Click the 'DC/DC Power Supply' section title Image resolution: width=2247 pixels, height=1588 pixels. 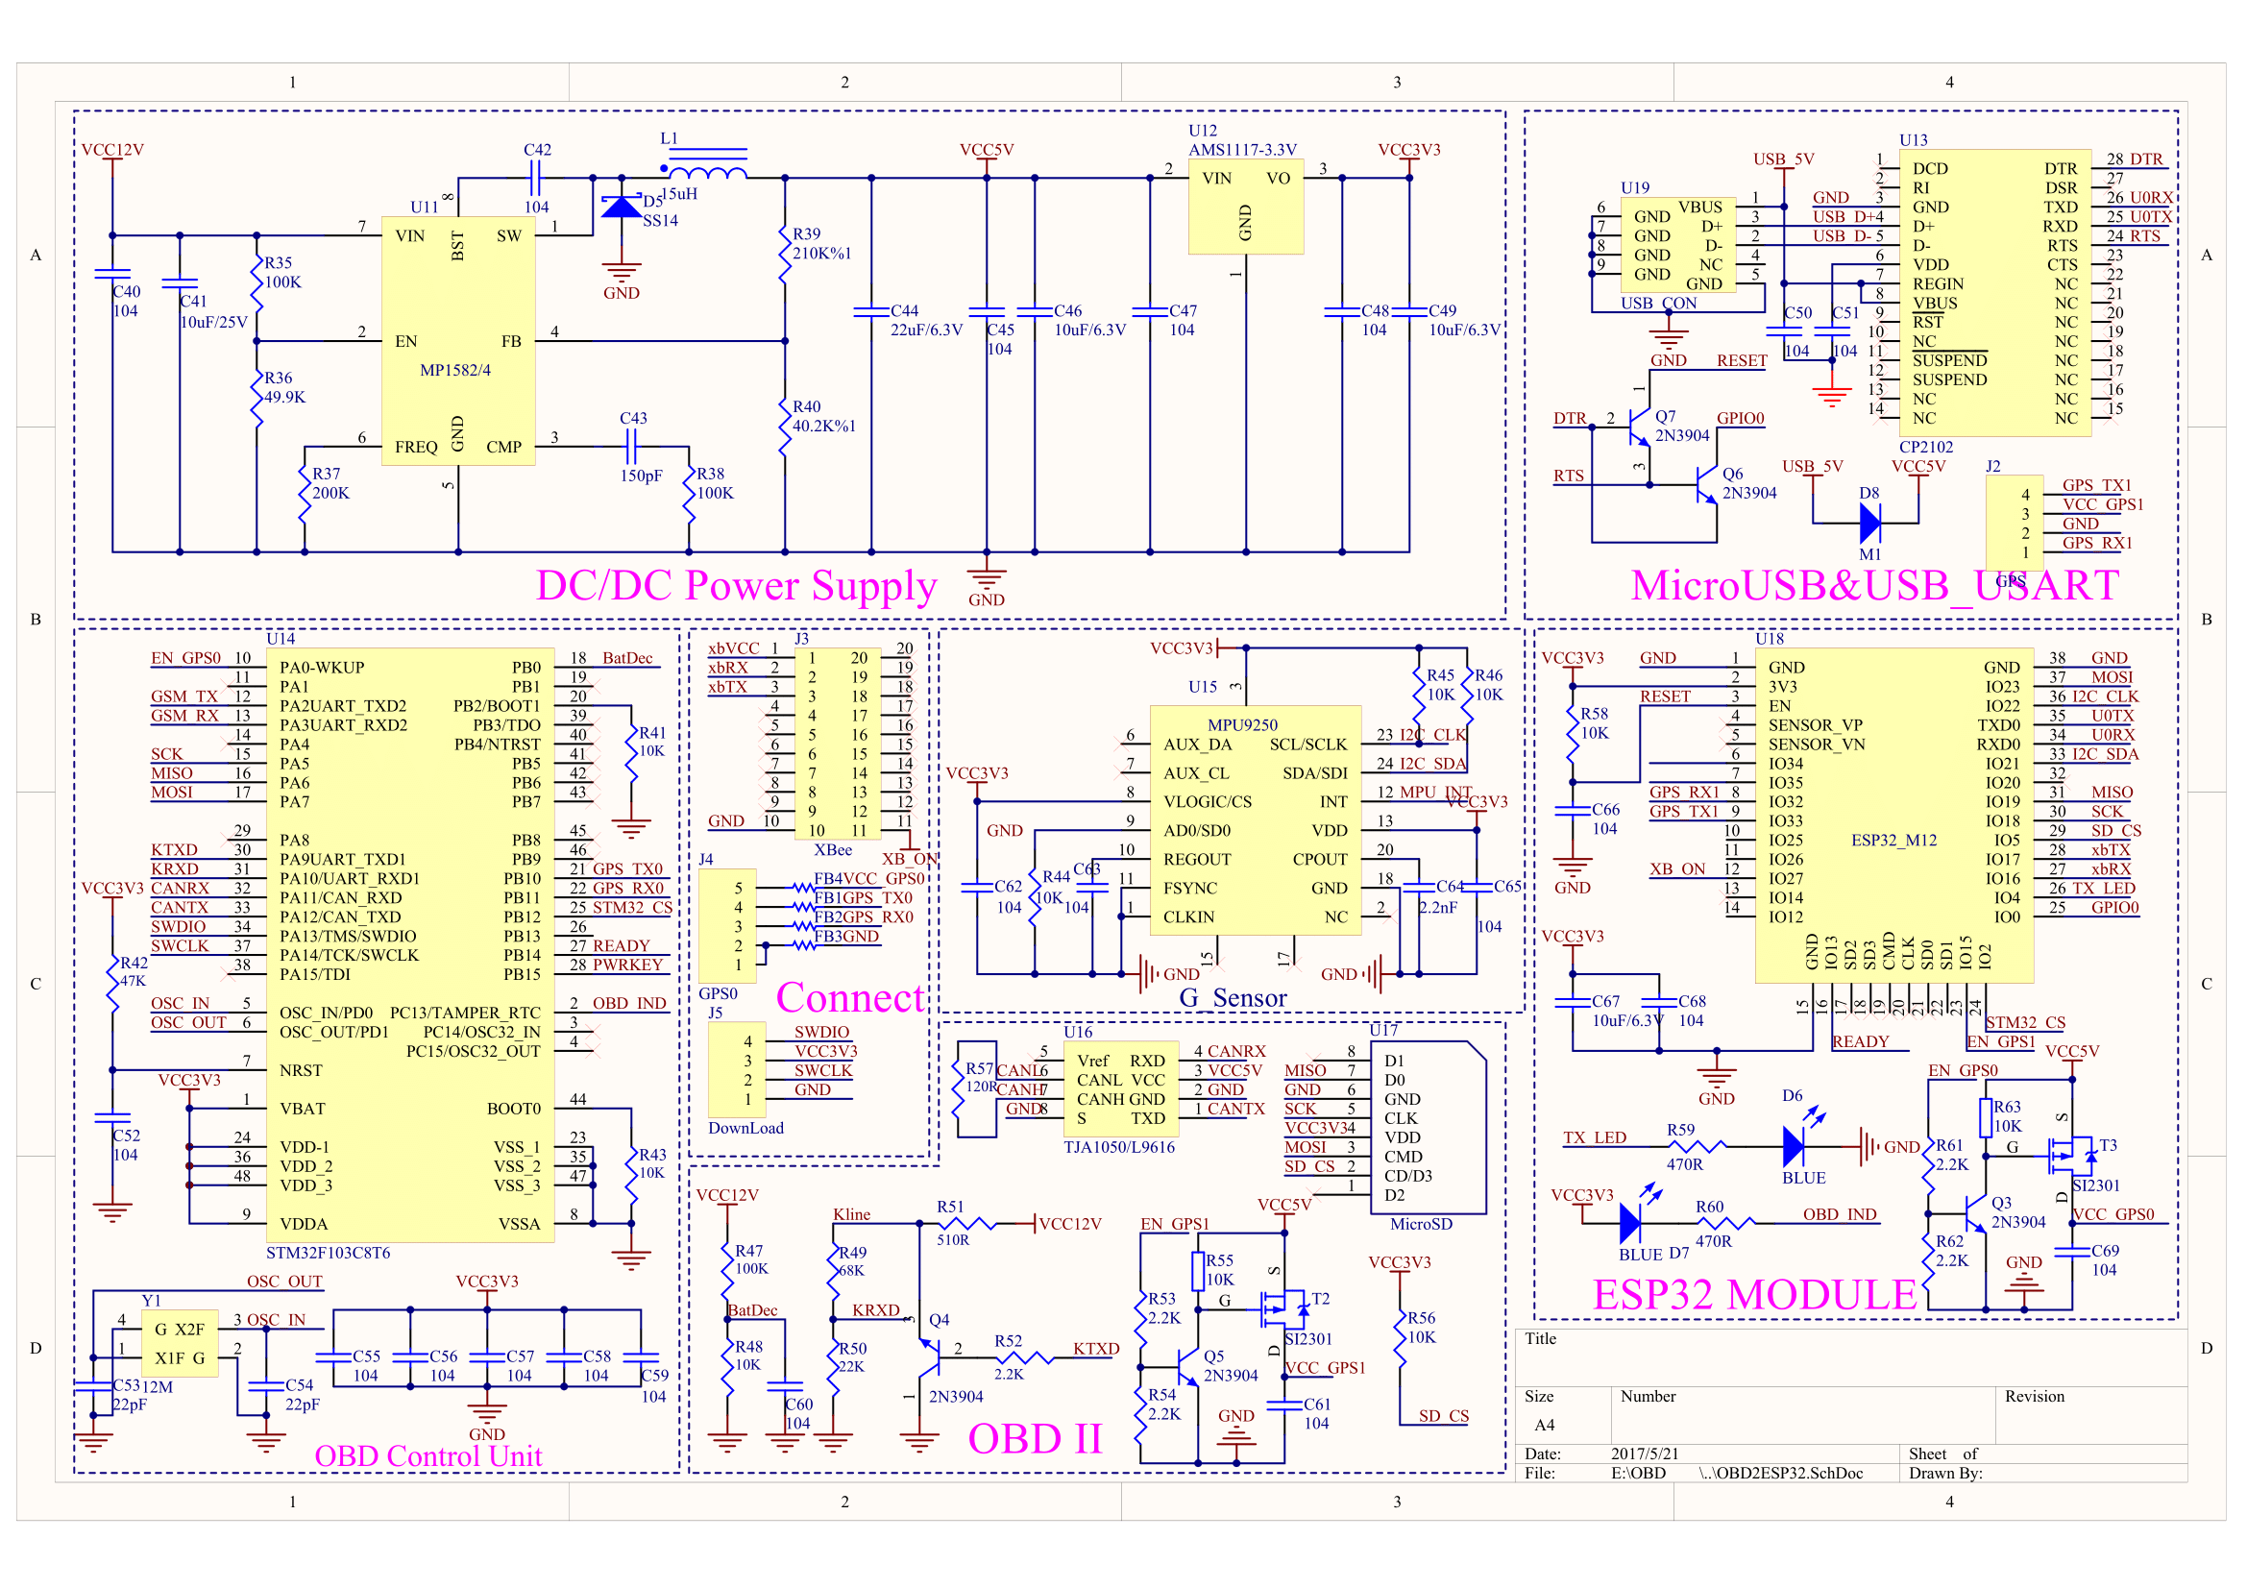736,585
